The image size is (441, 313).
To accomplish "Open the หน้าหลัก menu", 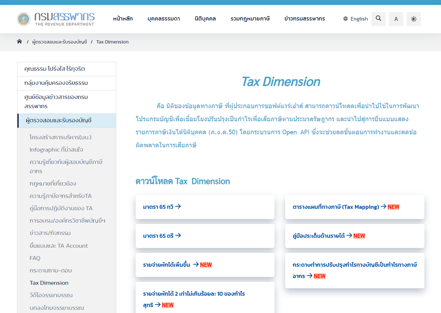I will 123,19.
